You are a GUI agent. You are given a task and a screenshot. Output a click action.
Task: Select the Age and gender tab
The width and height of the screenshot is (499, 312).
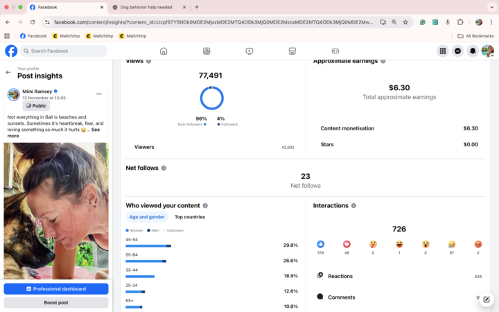pos(147,217)
